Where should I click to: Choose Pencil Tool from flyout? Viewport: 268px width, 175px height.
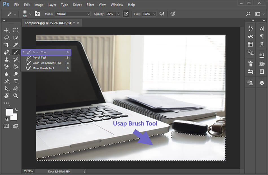[x=46, y=58]
